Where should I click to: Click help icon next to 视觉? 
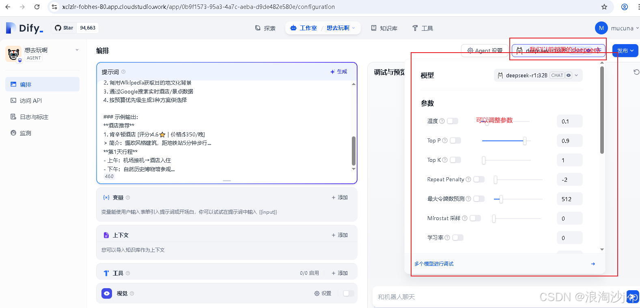[132, 293]
